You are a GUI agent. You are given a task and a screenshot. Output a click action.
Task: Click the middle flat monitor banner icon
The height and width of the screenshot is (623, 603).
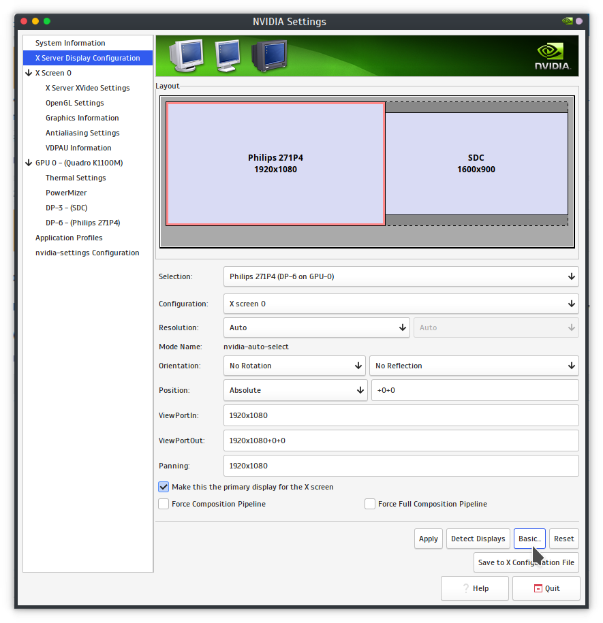(227, 56)
